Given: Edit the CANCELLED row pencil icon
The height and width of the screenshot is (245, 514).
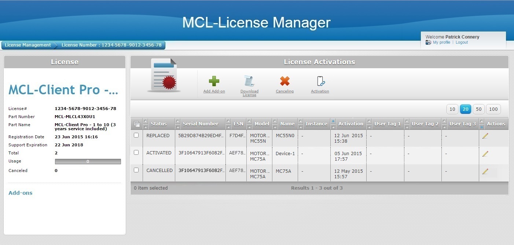Looking at the screenshot, I should 485,171.
